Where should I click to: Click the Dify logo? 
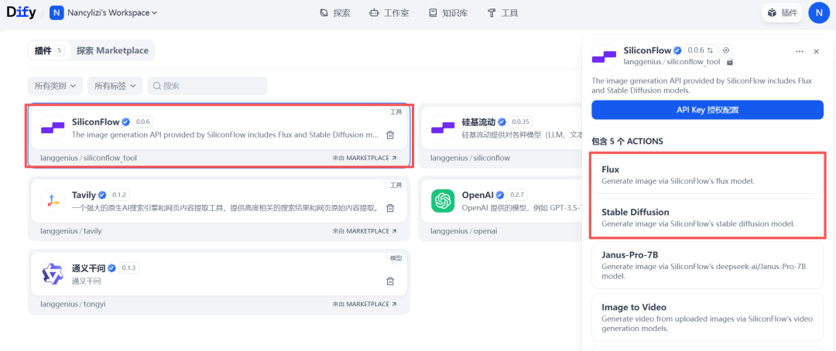click(22, 12)
